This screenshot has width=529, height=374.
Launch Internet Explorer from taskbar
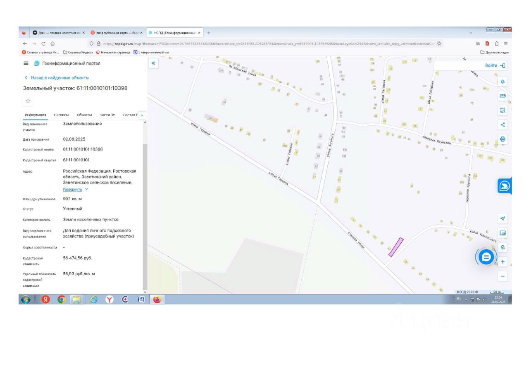(93, 300)
